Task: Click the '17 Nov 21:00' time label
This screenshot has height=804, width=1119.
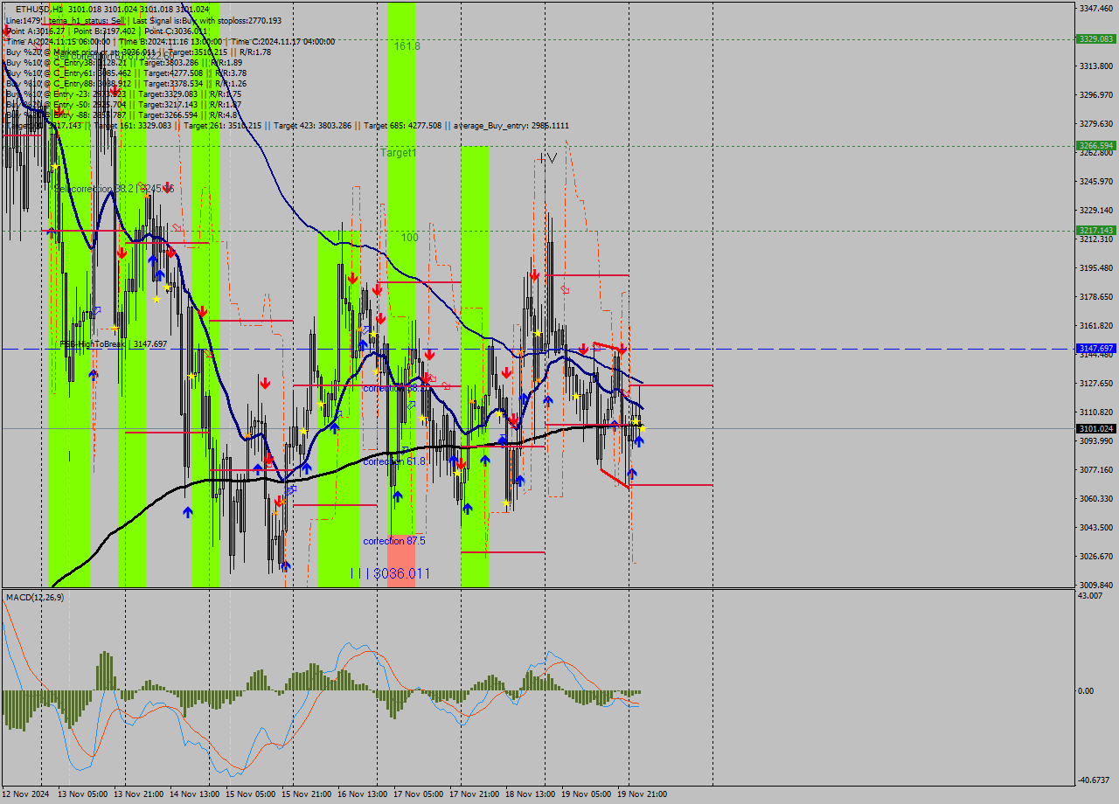Action: pos(474,794)
